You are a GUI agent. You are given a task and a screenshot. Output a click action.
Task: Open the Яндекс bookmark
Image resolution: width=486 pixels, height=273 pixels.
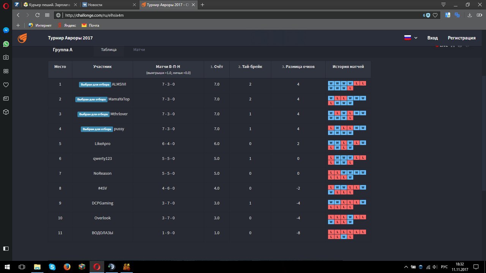click(67, 25)
